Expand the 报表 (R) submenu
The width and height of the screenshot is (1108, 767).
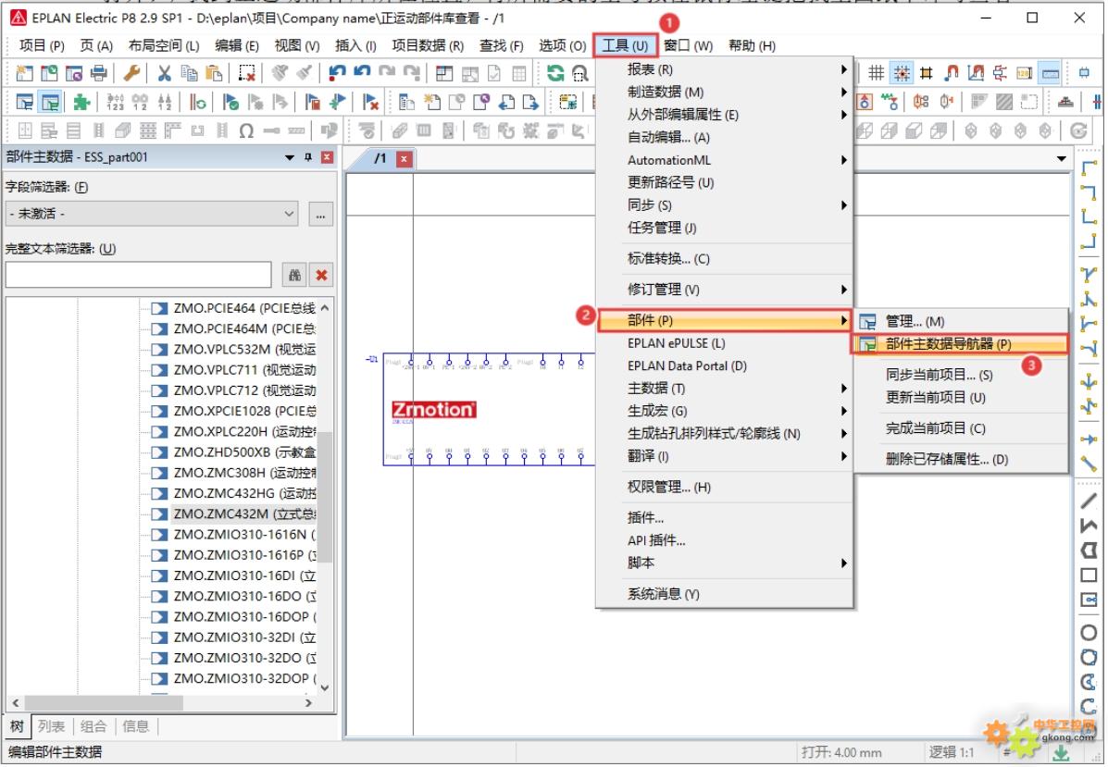(x=725, y=69)
